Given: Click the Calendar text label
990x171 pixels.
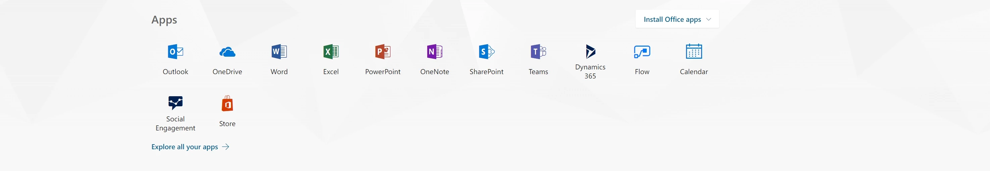Looking at the screenshot, I should tap(694, 72).
